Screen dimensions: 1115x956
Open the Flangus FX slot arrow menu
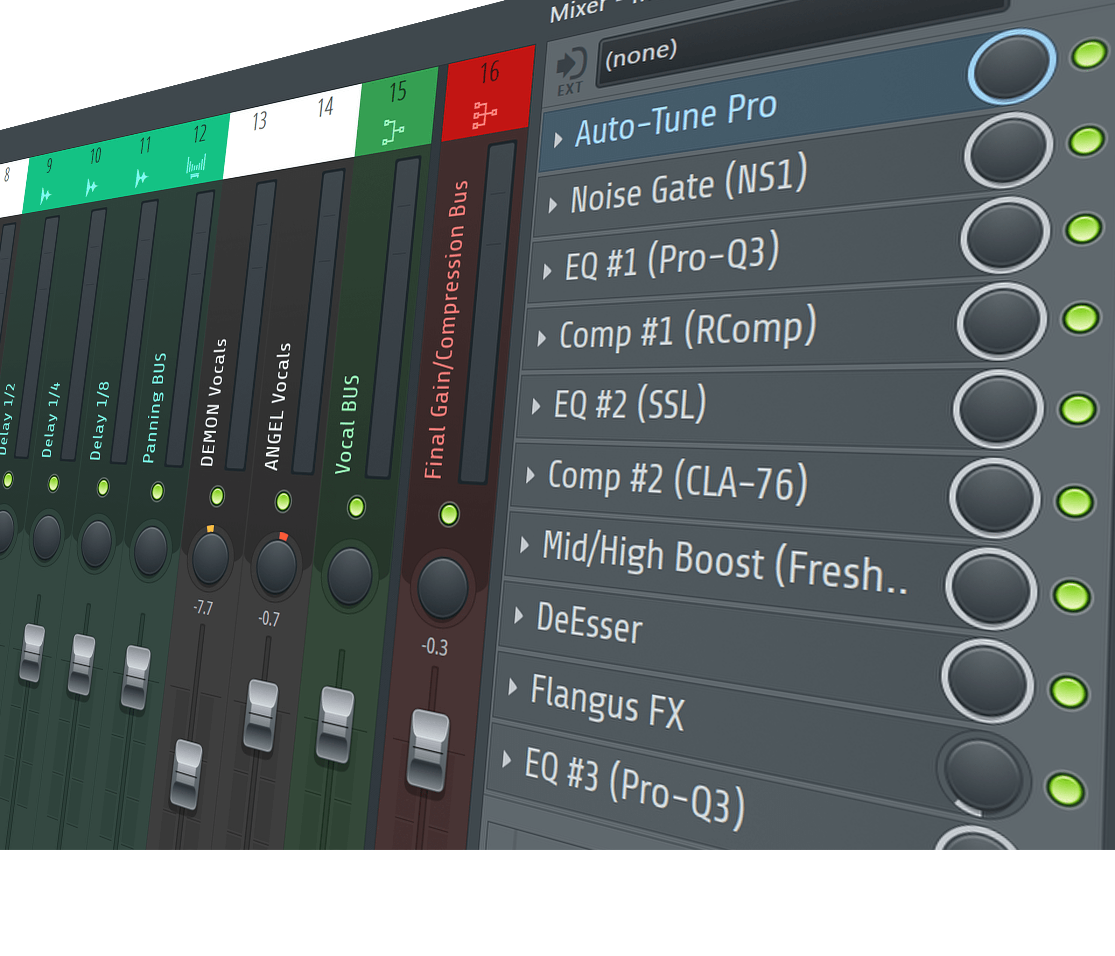pyautogui.click(x=512, y=687)
